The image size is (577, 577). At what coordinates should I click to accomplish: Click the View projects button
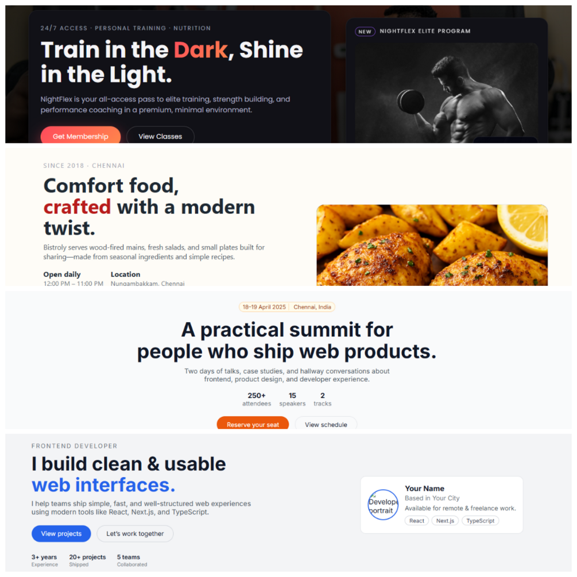point(61,533)
